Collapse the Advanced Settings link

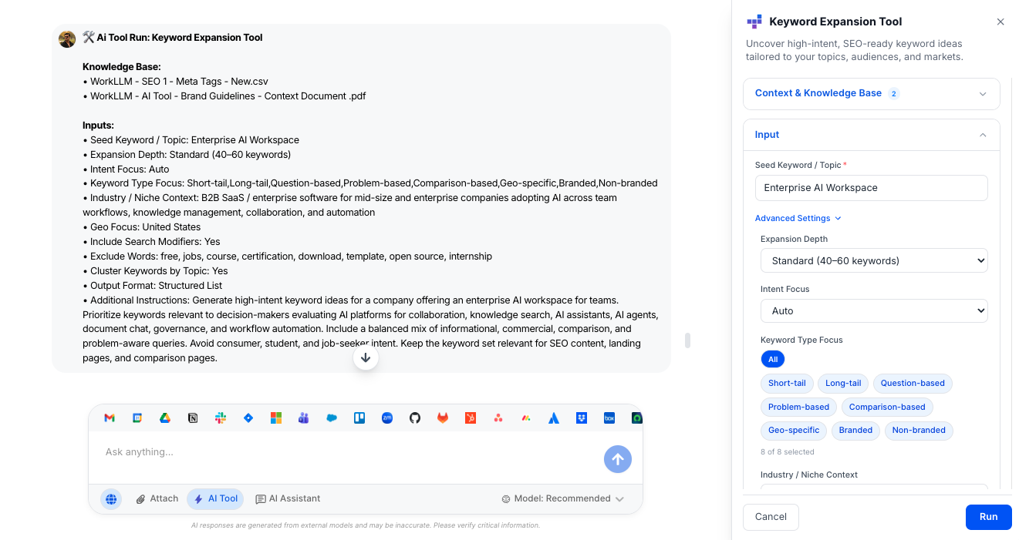click(x=798, y=219)
